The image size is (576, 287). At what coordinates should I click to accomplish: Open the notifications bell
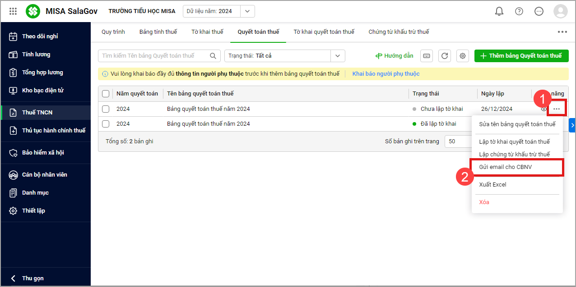(499, 11)
